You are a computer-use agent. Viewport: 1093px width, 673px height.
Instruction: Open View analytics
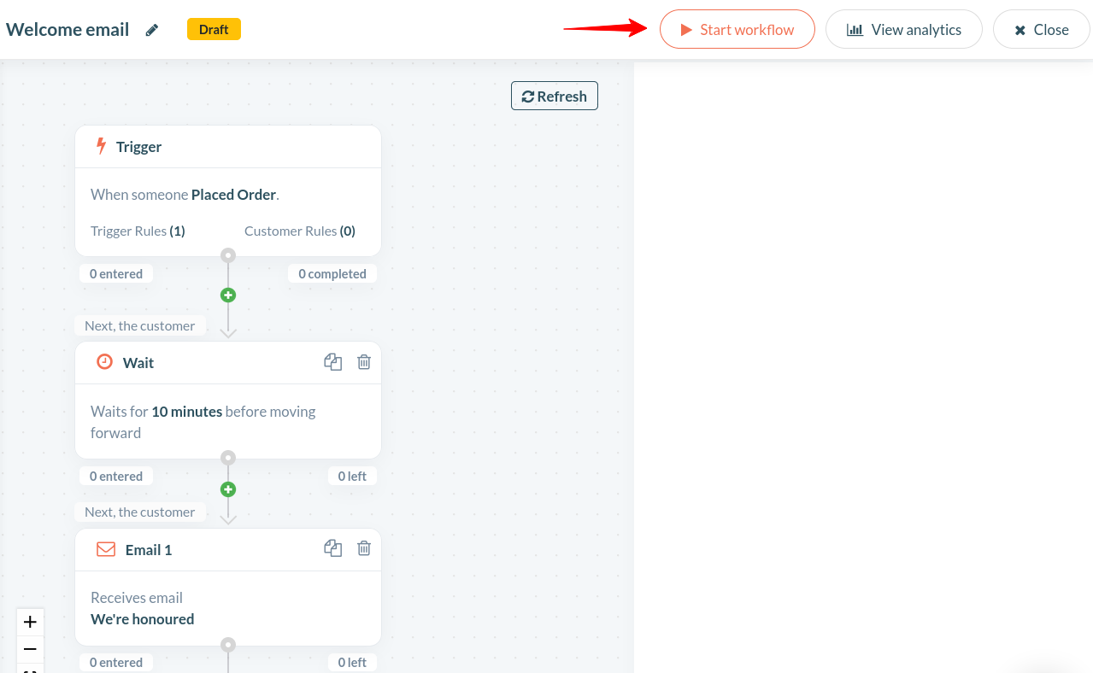coord(903,29)
